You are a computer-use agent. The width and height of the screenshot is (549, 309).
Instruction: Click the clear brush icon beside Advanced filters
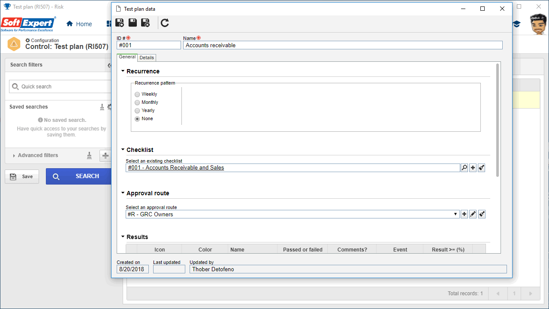pos(89,155)
